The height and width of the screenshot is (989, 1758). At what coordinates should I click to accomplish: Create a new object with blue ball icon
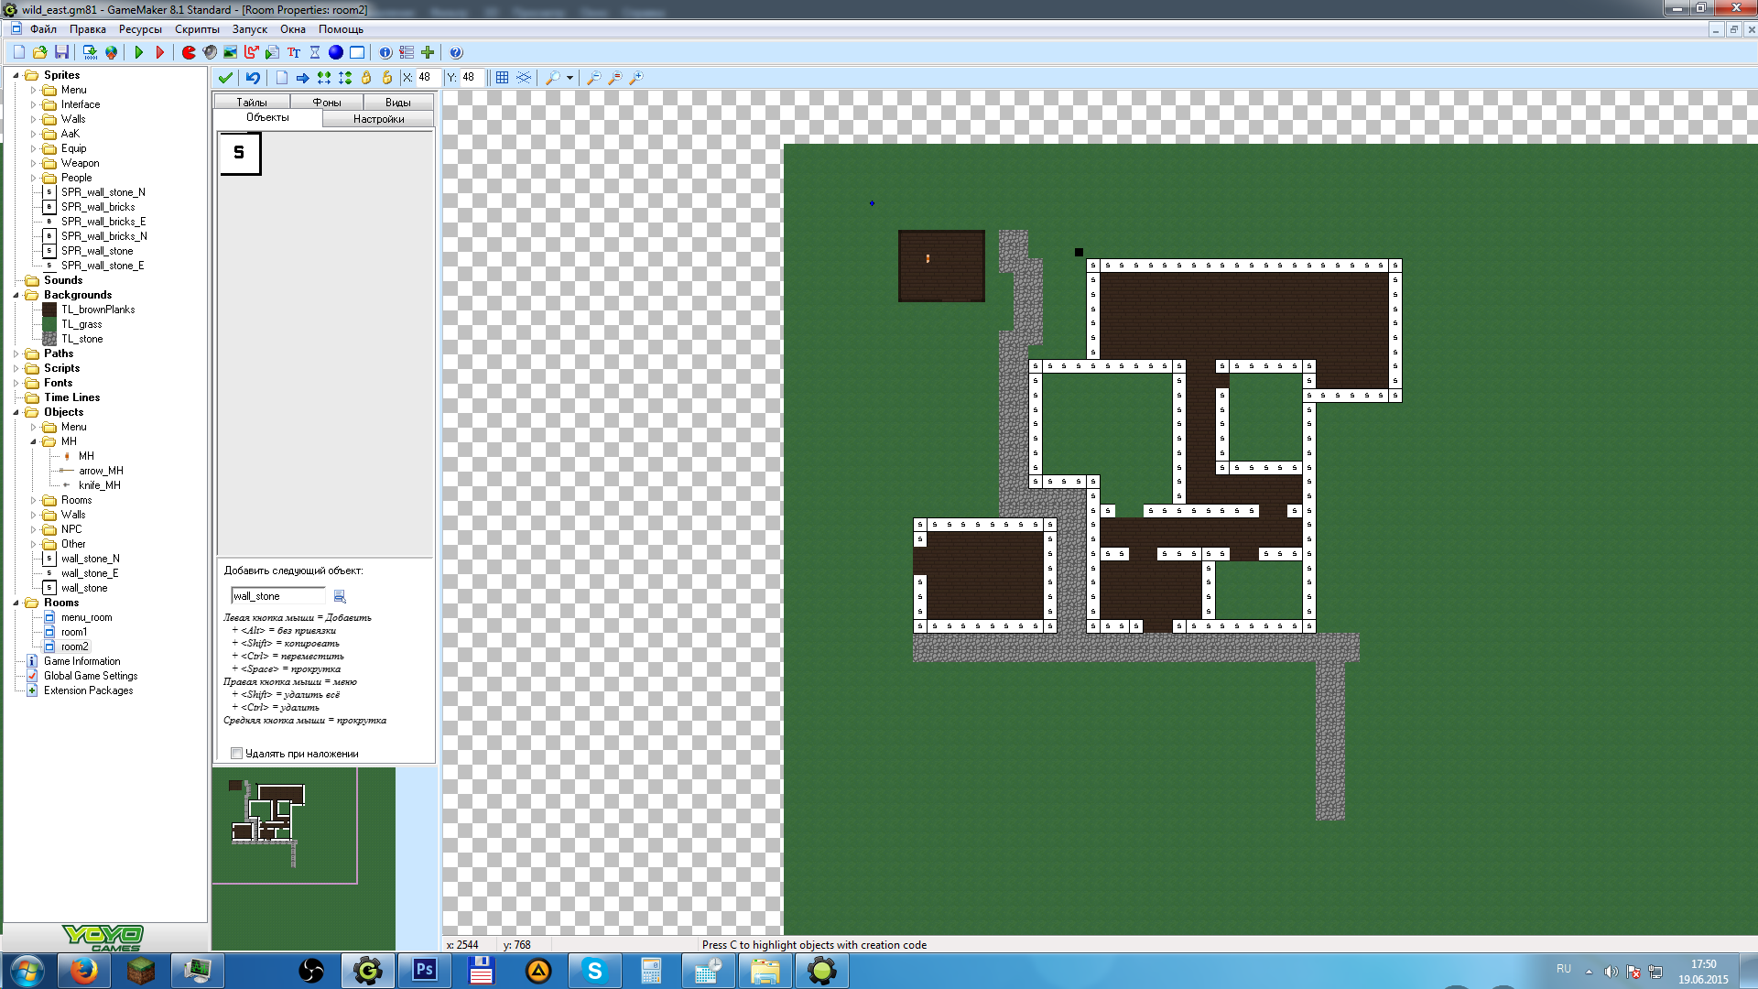[x=336, y=52]
